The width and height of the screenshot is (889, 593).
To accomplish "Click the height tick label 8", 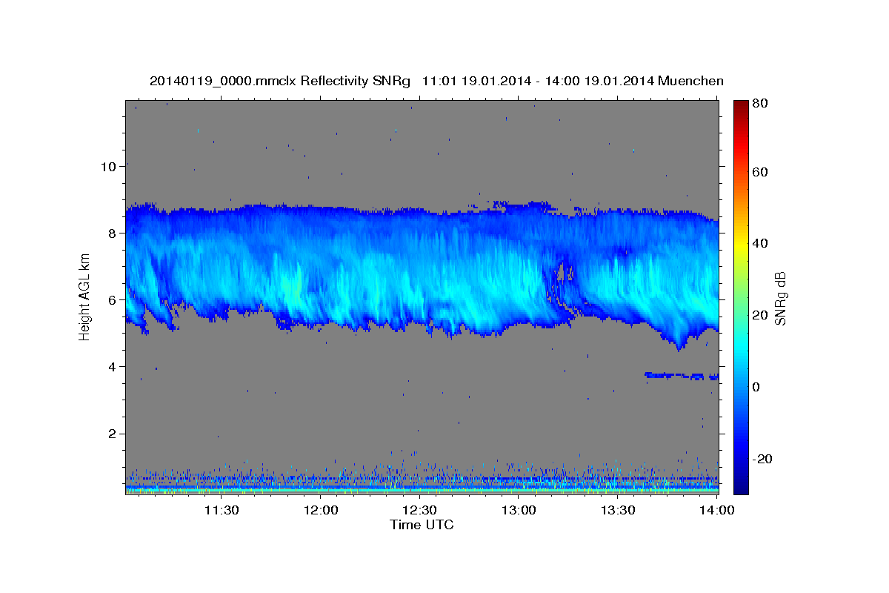I will (113, 233).
